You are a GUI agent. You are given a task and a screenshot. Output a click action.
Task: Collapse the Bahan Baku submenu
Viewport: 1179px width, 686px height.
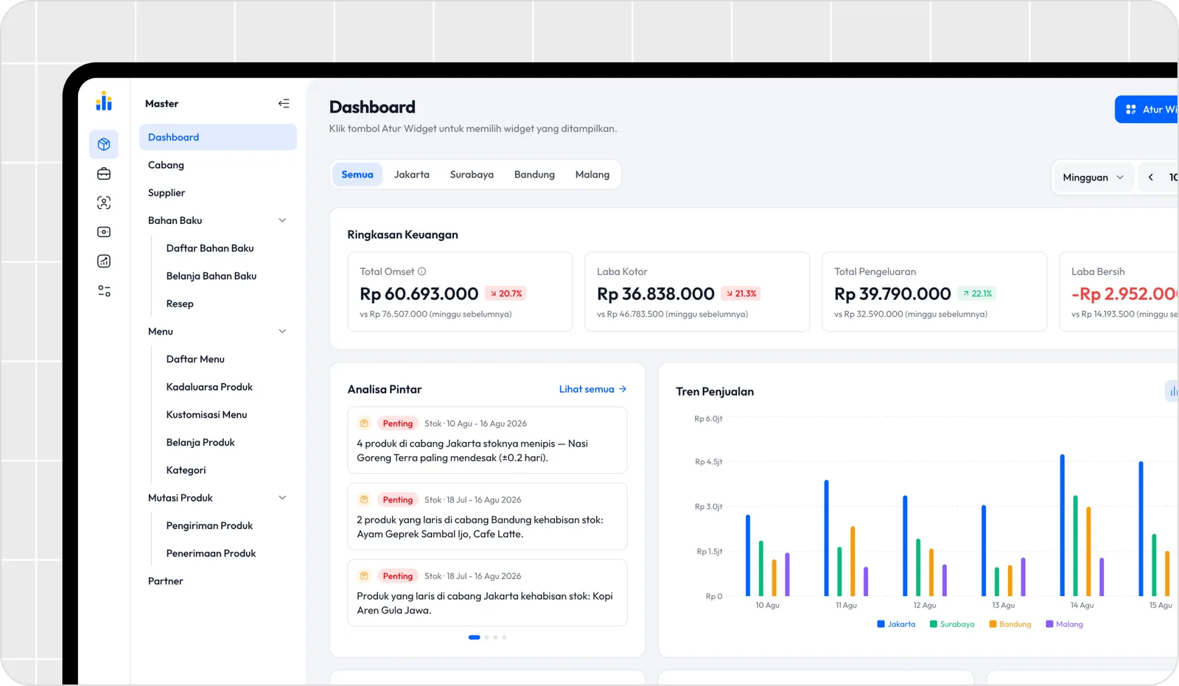pyautogui.click(x=282, y=220)
